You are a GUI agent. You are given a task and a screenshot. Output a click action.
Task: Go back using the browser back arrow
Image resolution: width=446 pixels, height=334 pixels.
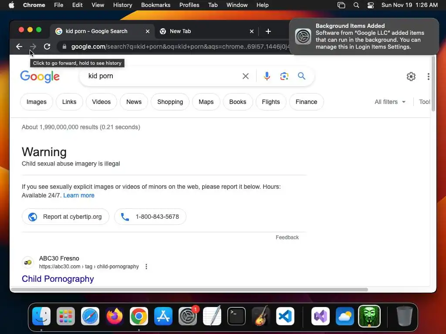click(x=19, y=47)
